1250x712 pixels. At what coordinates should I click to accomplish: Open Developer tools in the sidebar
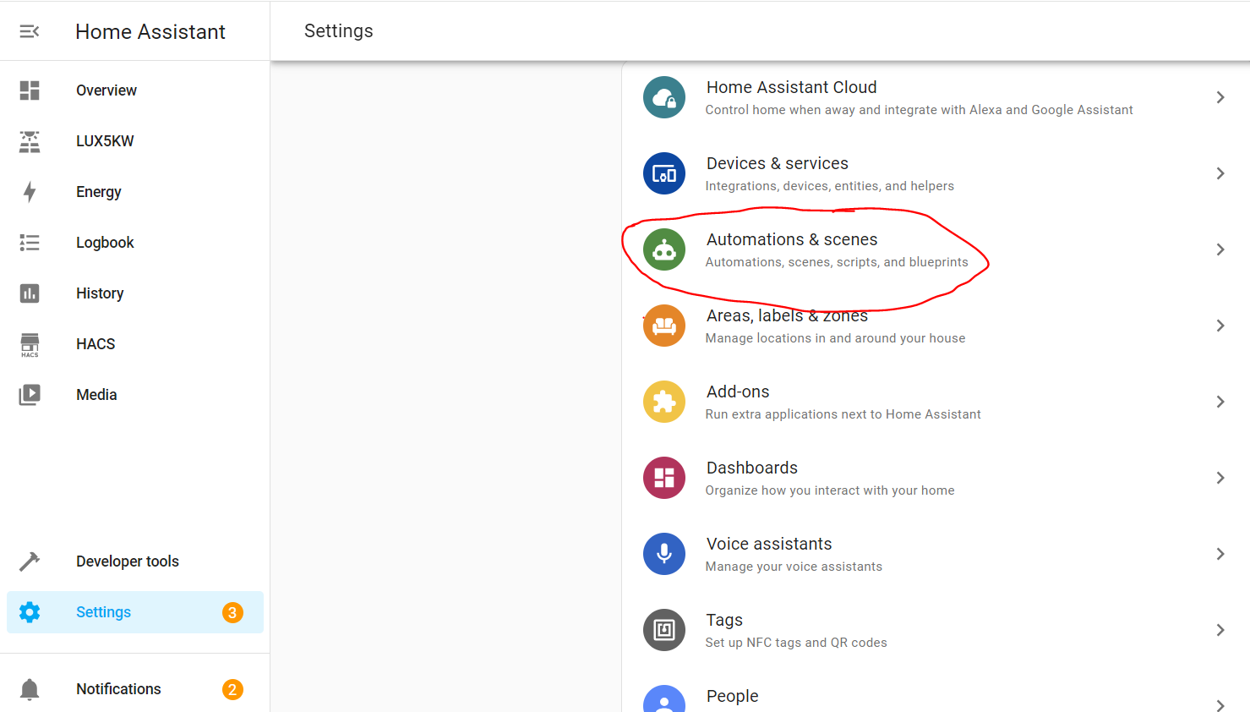[x=135, y=561]
